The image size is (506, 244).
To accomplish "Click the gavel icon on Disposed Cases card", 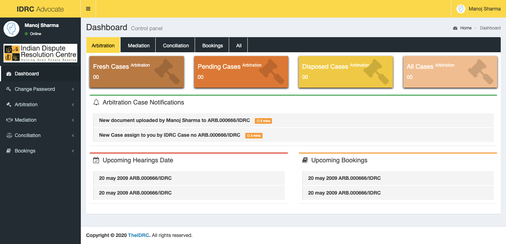I will (376, 72).
